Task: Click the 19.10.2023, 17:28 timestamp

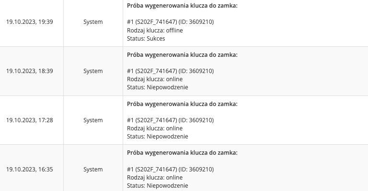Action: (x=30, y=120)
